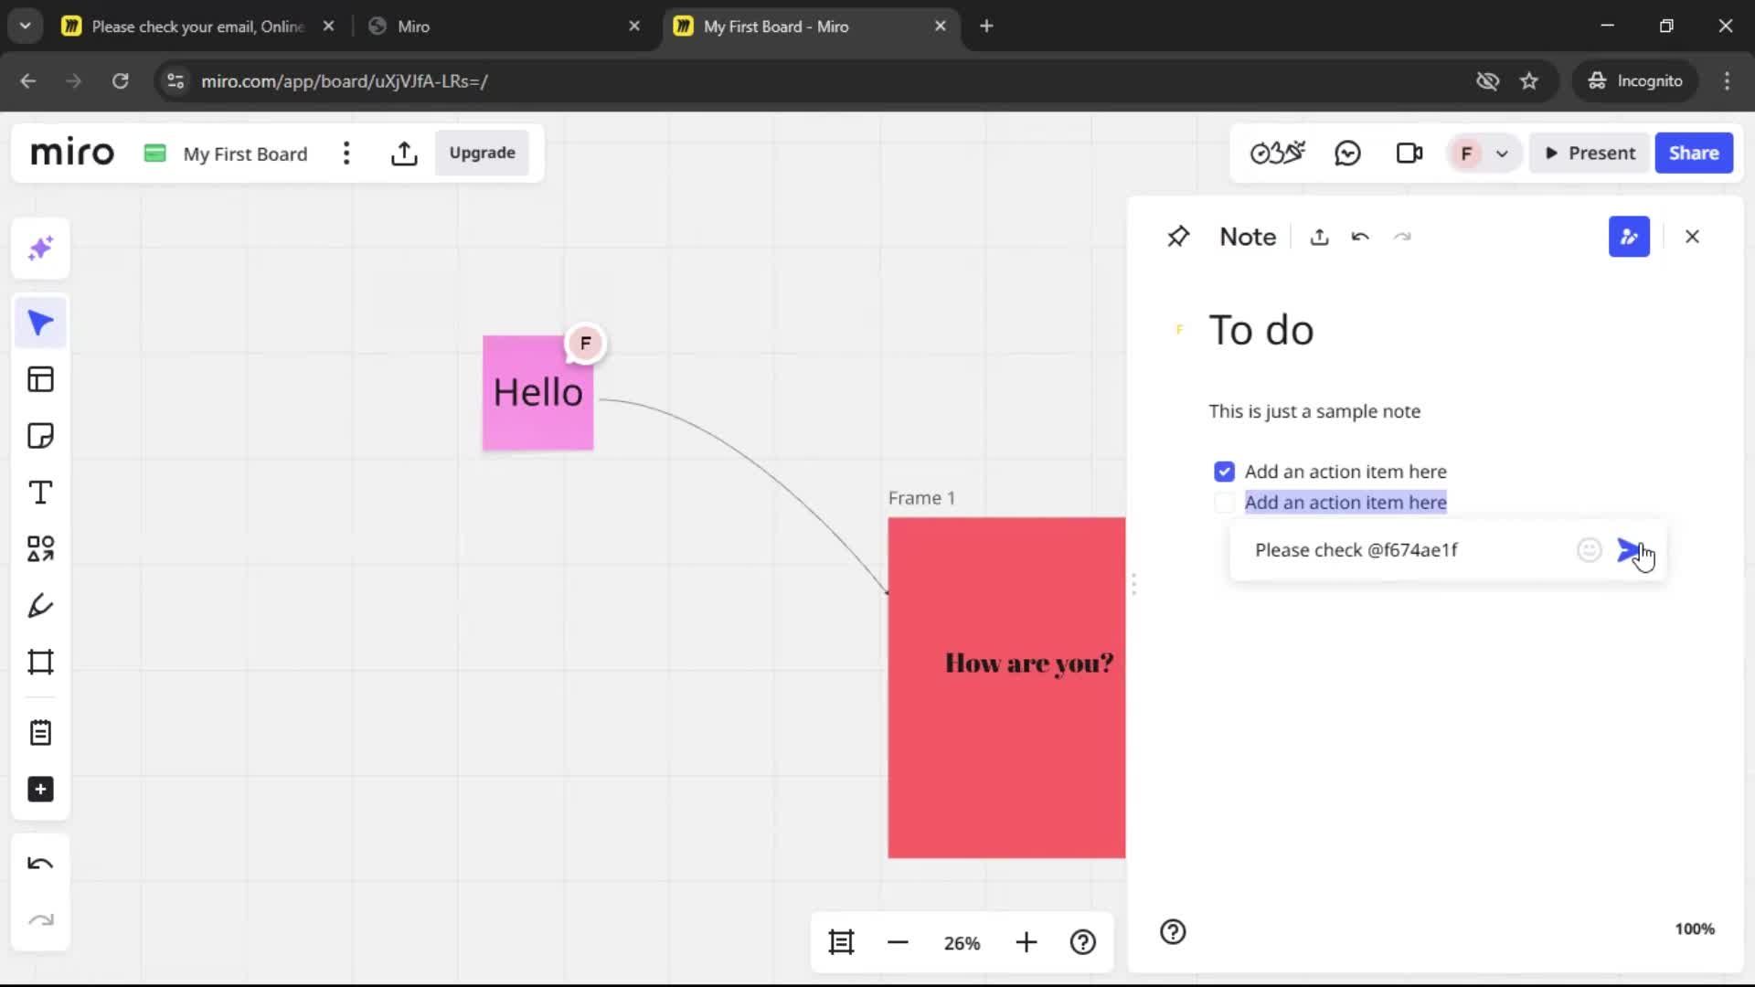Viewport: 1755px width, 987px height.
Task: Open the frames list icon
Action: click(x=841, y=942)
